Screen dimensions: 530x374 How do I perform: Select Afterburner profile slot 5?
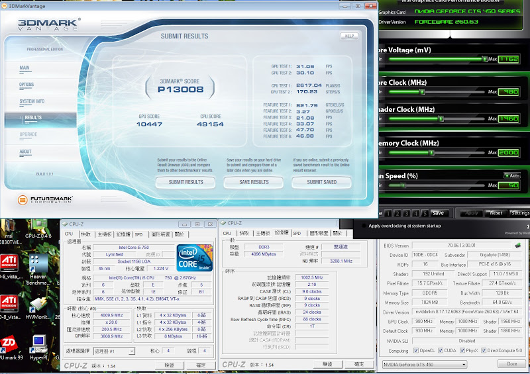[x=425, y=213]
